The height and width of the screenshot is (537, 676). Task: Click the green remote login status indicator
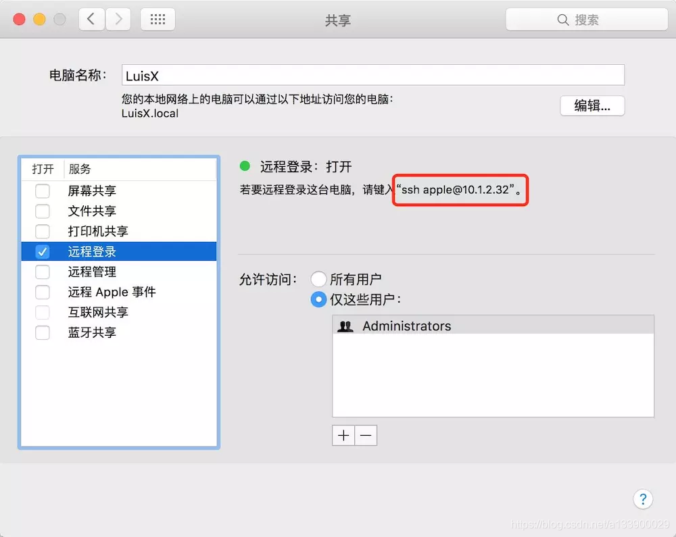[245, 165]
